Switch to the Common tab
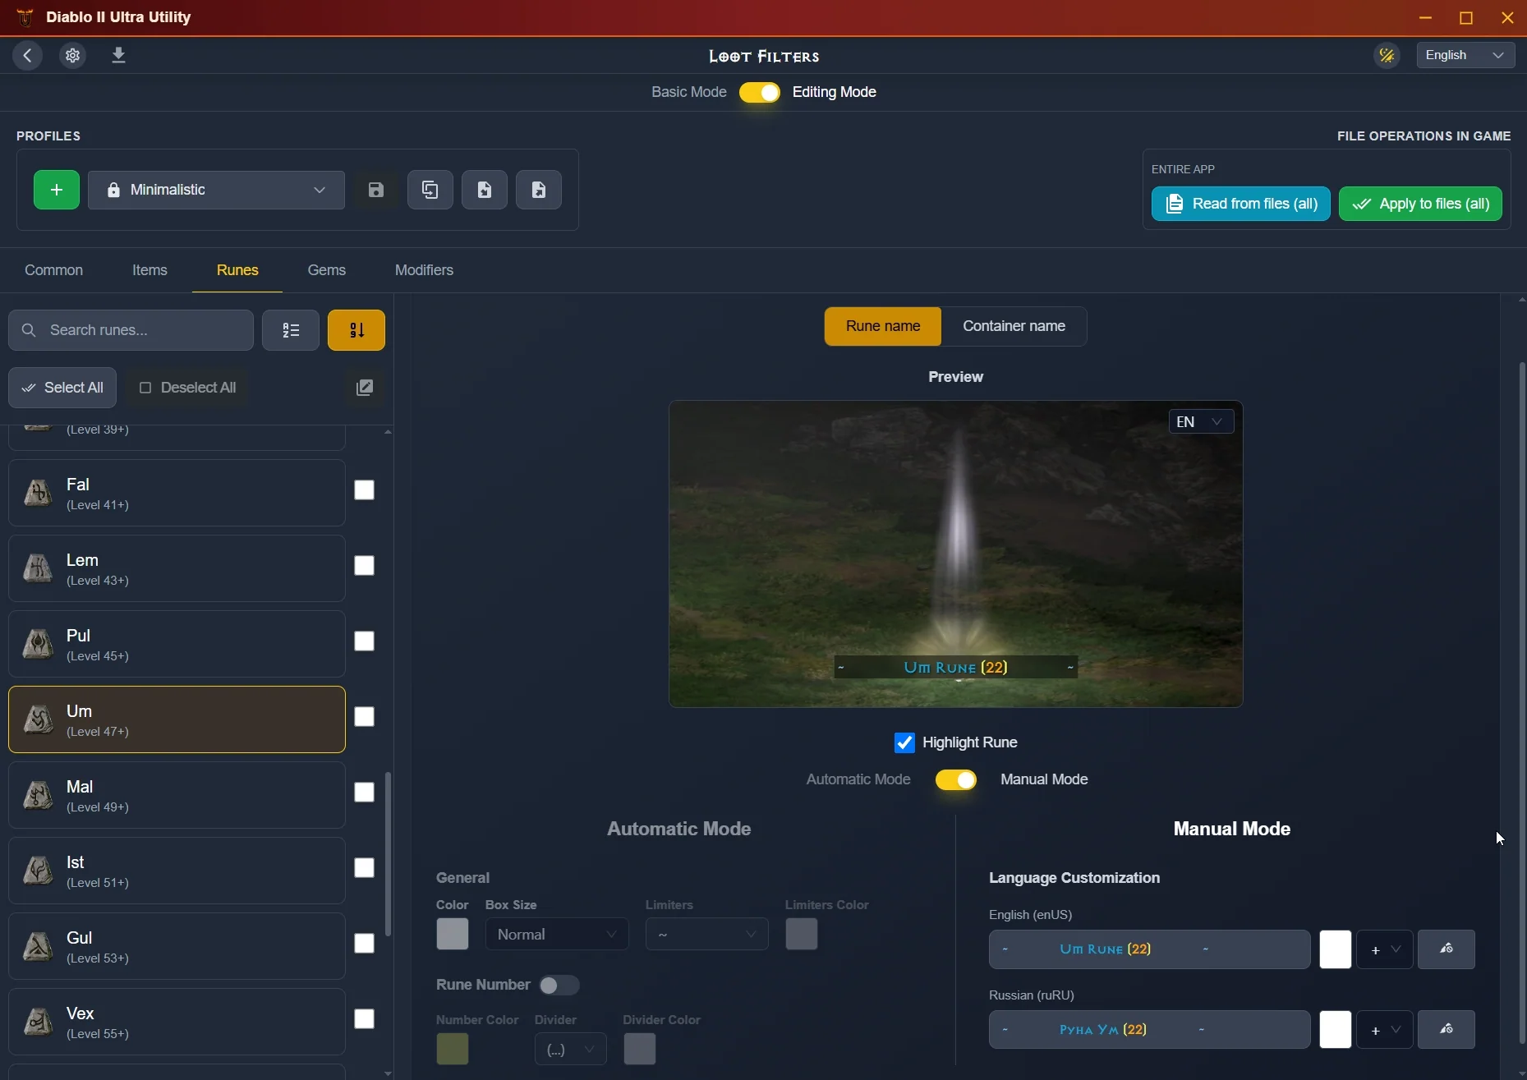Image resolution: width=1527 pixels, height=1080 pixels. 54,270
